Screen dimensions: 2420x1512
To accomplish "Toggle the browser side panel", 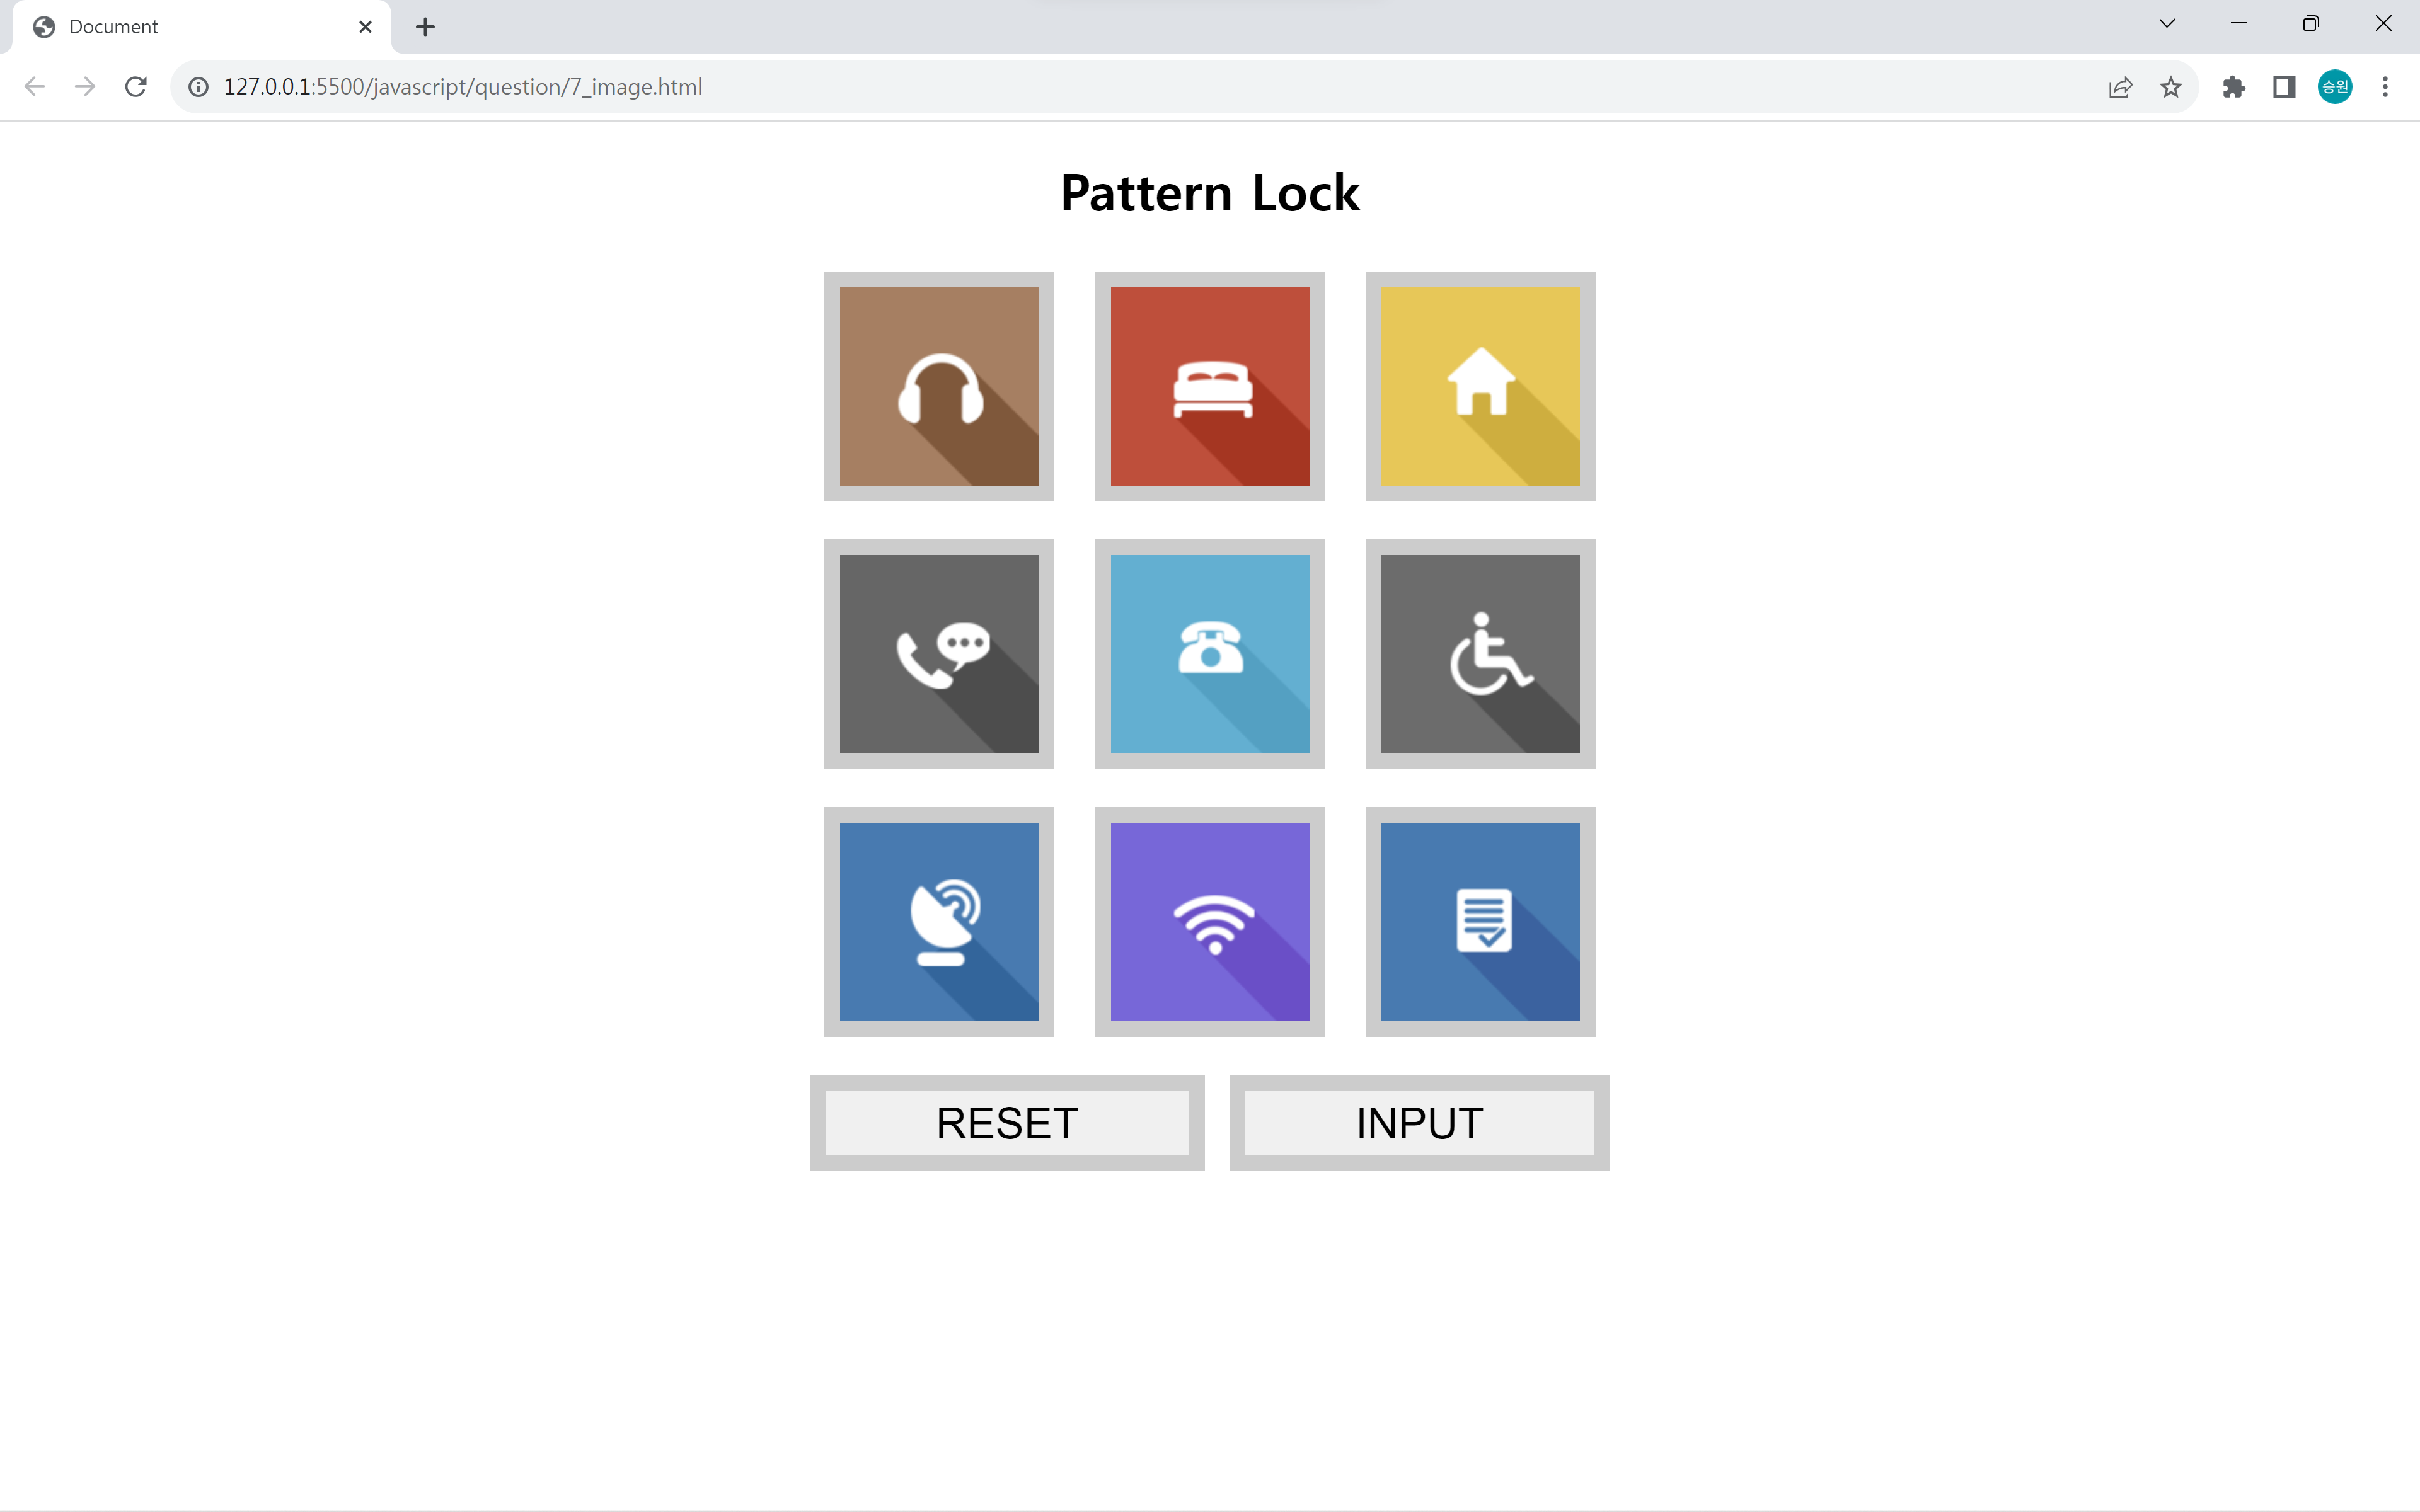I will pos(2283,87).
